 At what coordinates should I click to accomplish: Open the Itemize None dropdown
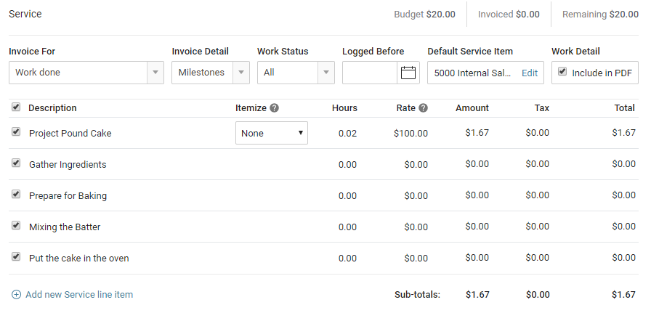272,133
